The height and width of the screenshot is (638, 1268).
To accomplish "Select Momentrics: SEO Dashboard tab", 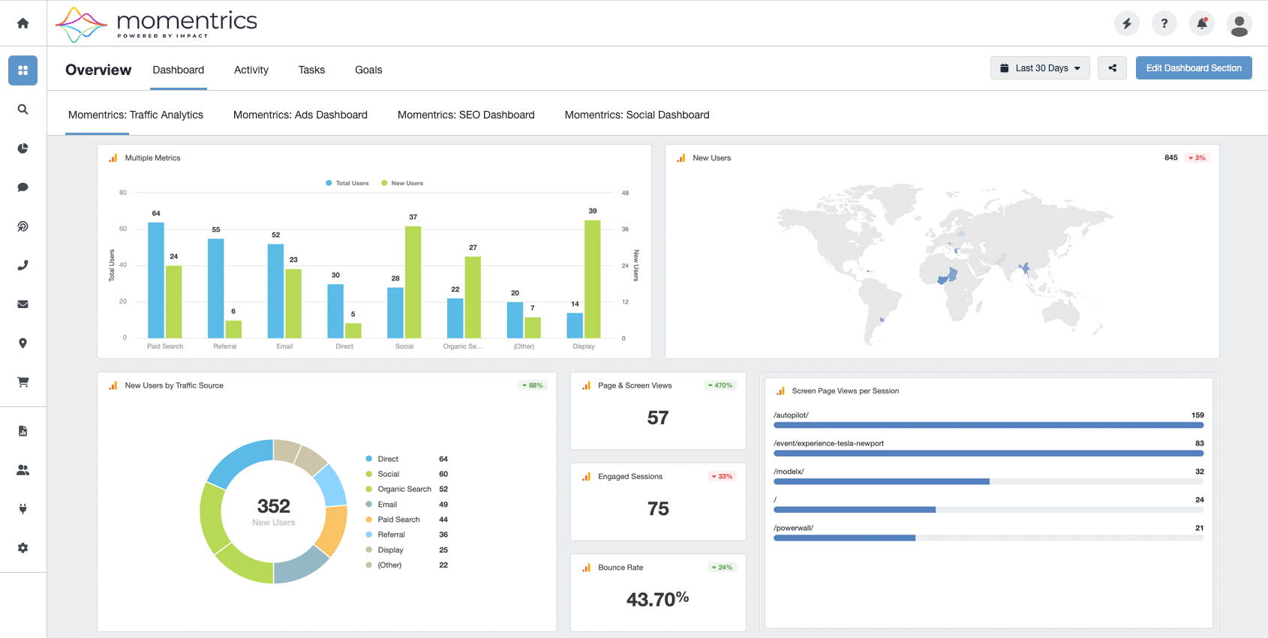I will (x=466, y=115).
